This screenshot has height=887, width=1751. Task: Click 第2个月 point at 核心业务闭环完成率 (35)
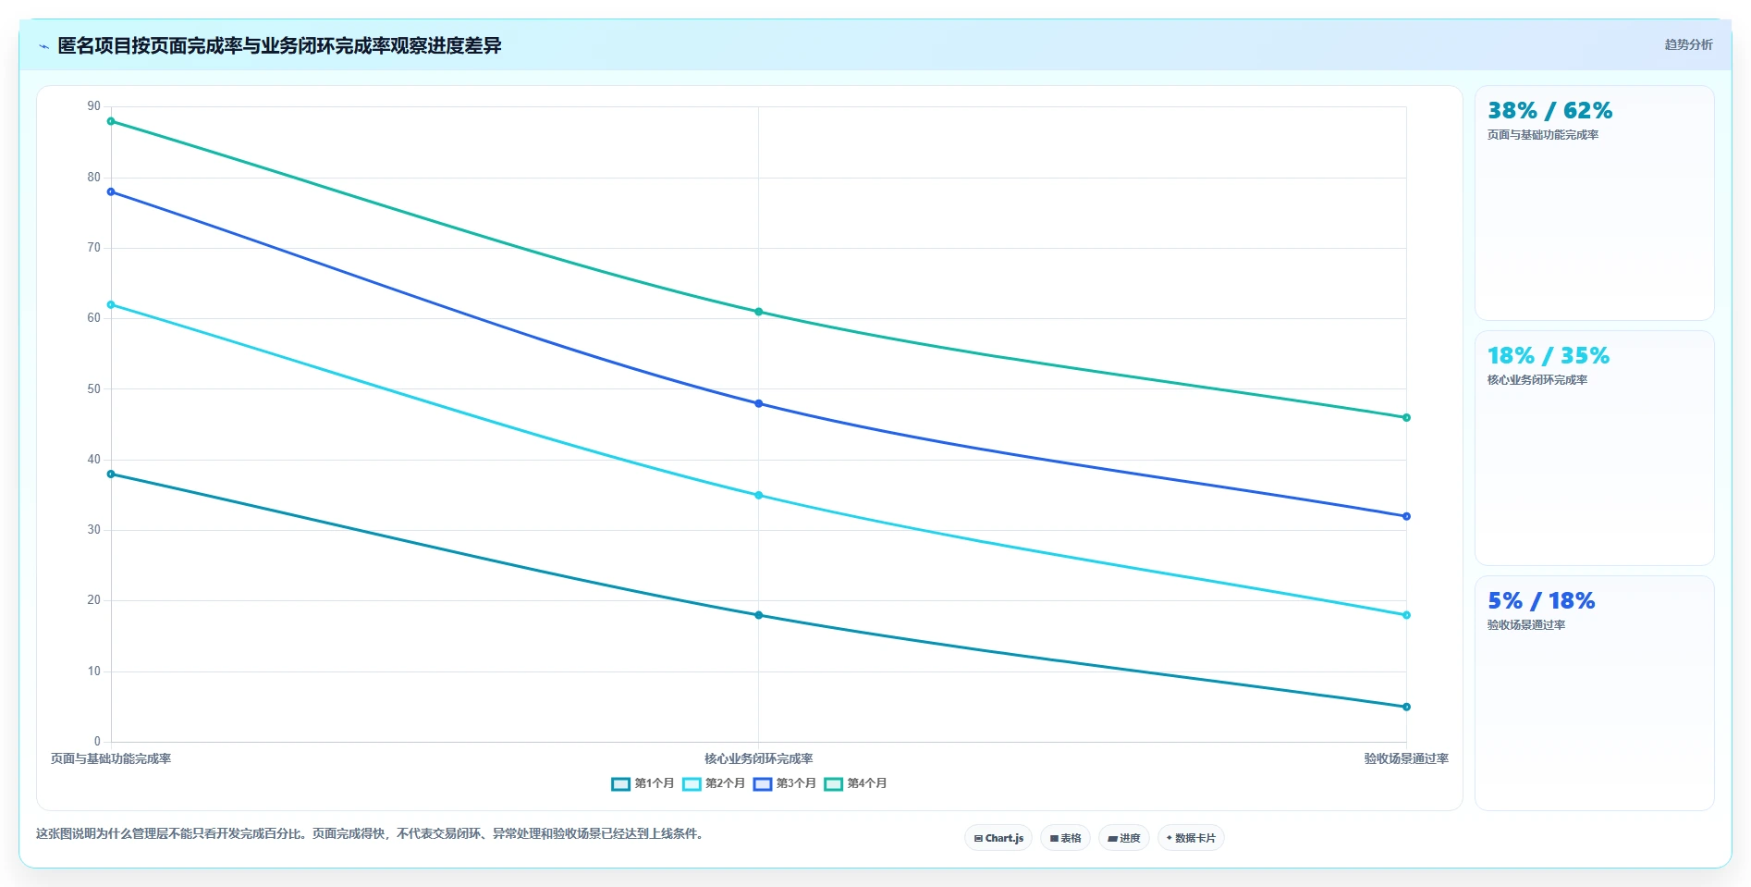click(x=759, y=496)
